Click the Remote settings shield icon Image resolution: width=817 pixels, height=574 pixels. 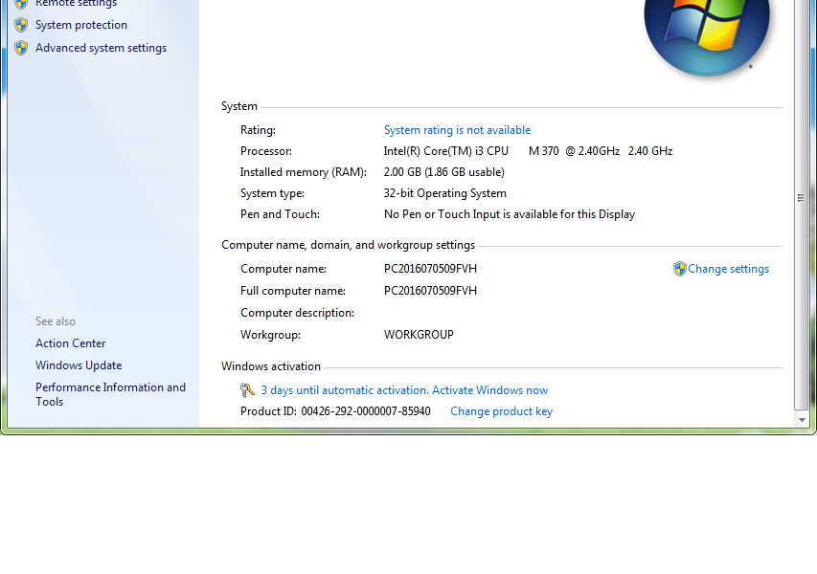(21, 4)
